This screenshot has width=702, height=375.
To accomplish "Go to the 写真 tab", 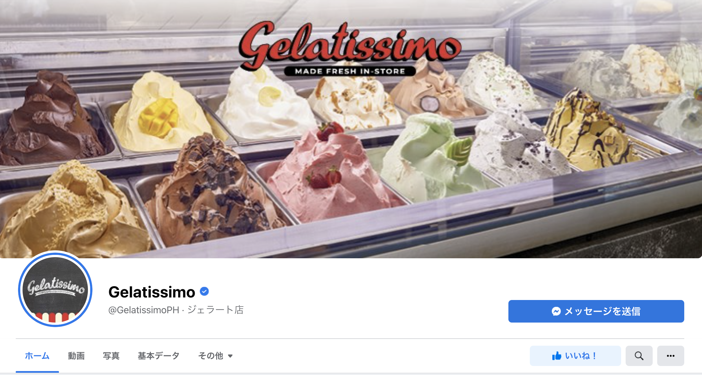I will 111,356.
